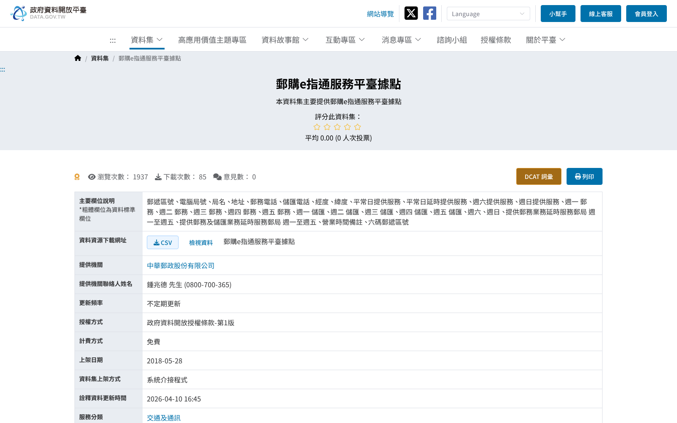Click the page title 郵購e指通服務平臺據點
Screen dimensions: 677x423
click(338, 84)
